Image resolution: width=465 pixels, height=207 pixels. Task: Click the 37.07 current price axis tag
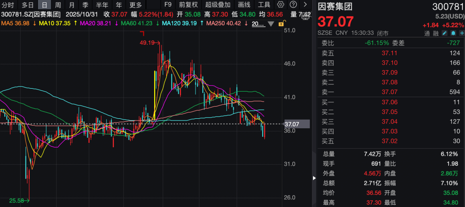tap(297, 124)
